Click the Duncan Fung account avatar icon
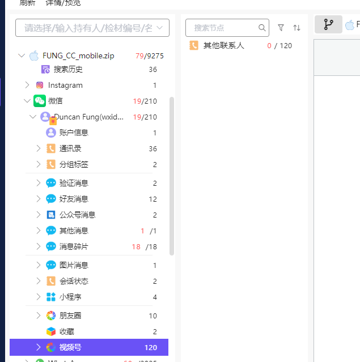This screenshot has height=362, width=360. [x=45, y=117]
